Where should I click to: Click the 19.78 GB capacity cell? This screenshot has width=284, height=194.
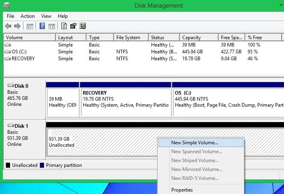(x=191, y=59)
